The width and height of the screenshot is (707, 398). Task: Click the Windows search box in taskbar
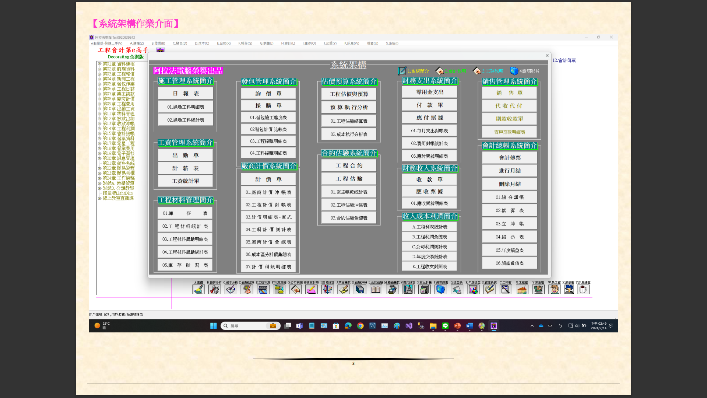250,326
